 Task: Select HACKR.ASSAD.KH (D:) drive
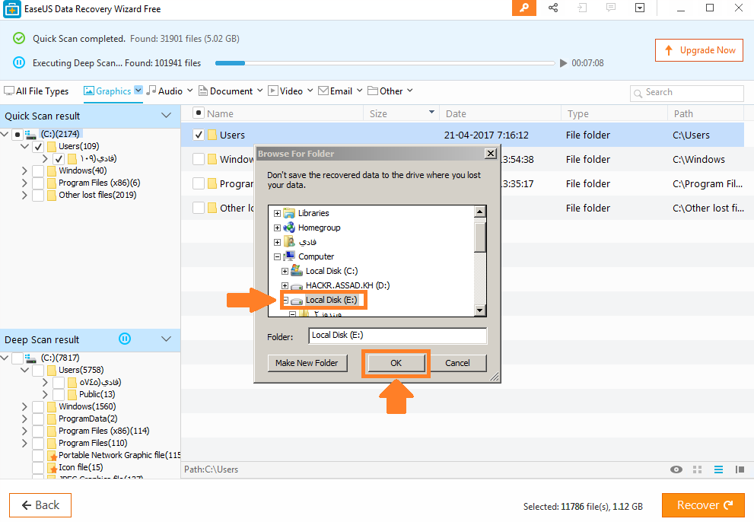[x=347, y=285]
